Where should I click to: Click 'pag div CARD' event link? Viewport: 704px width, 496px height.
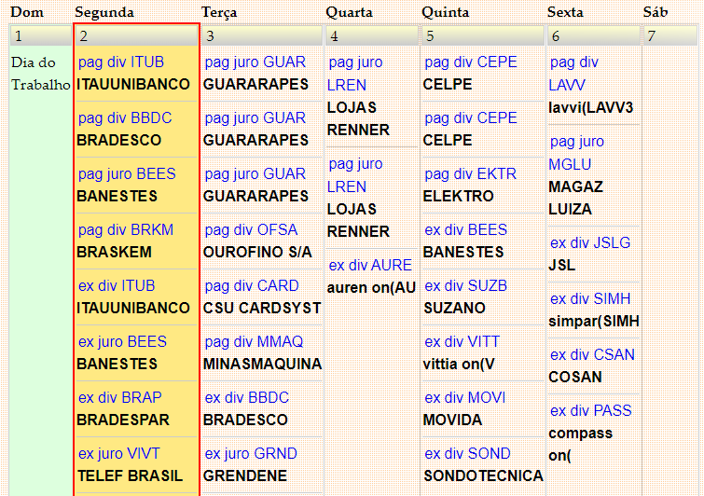252,286
